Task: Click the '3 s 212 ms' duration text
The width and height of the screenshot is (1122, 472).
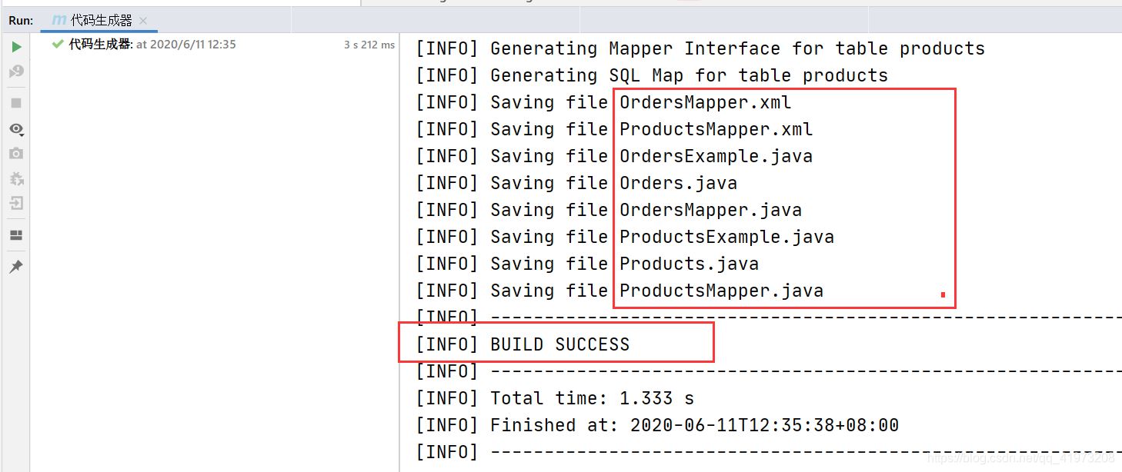Action: [x=369, y=45]
